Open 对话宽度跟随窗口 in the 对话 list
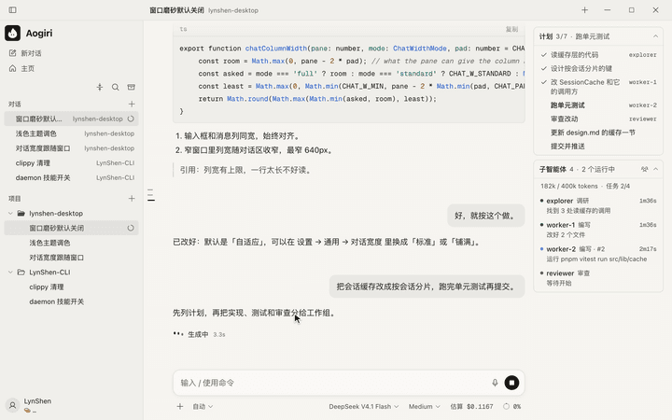Screen dimensions: 672x420 click(71, 148)
